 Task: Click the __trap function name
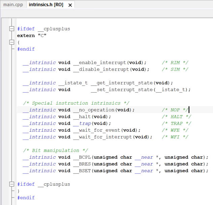coord(82,123)
